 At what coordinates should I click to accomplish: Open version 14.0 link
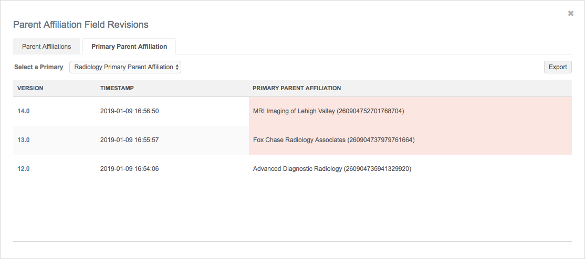pyautogui.click(x=24, y=111)
